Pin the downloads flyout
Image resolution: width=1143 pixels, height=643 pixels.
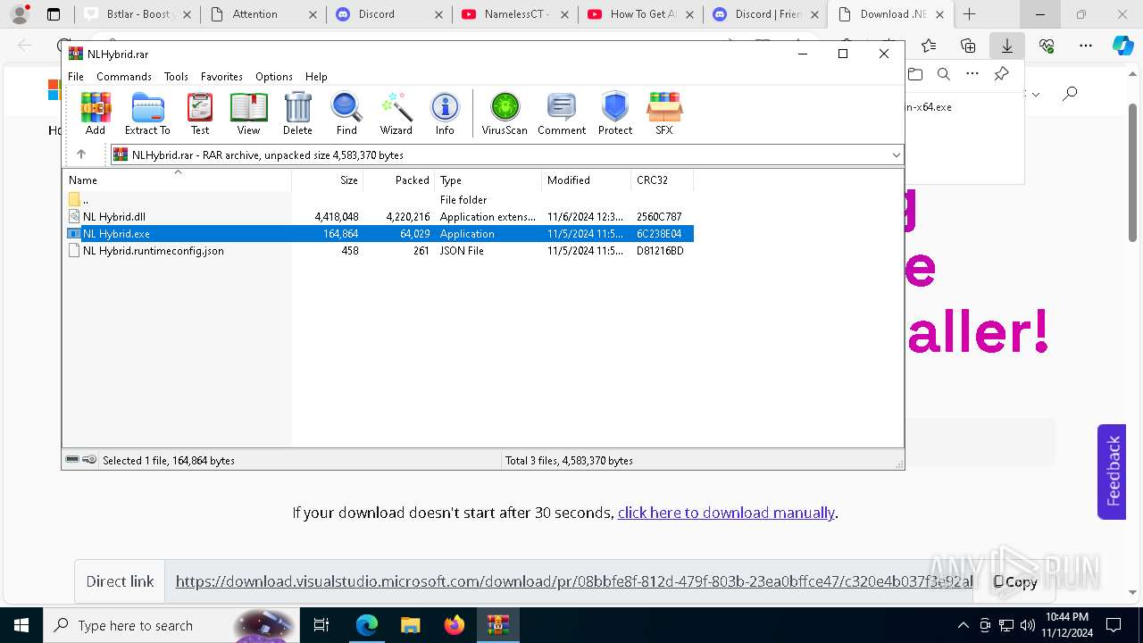1002,74
